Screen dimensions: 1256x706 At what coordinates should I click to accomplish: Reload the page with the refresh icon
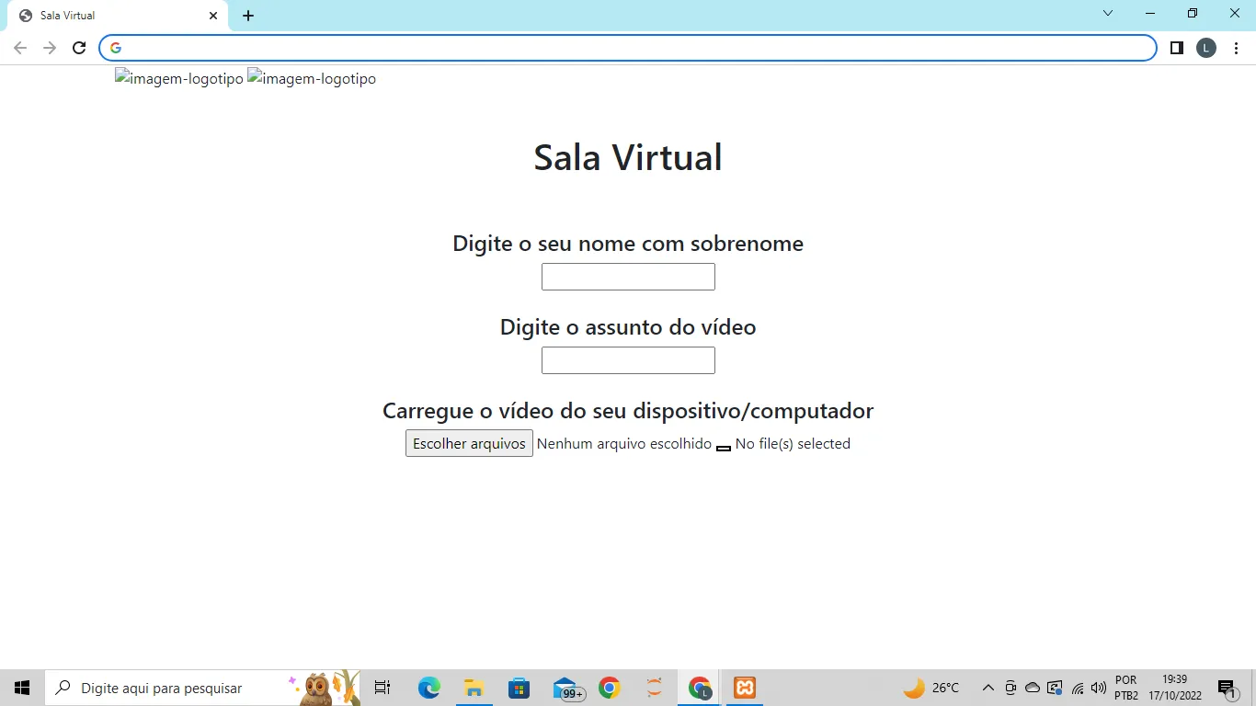point(79,48)
